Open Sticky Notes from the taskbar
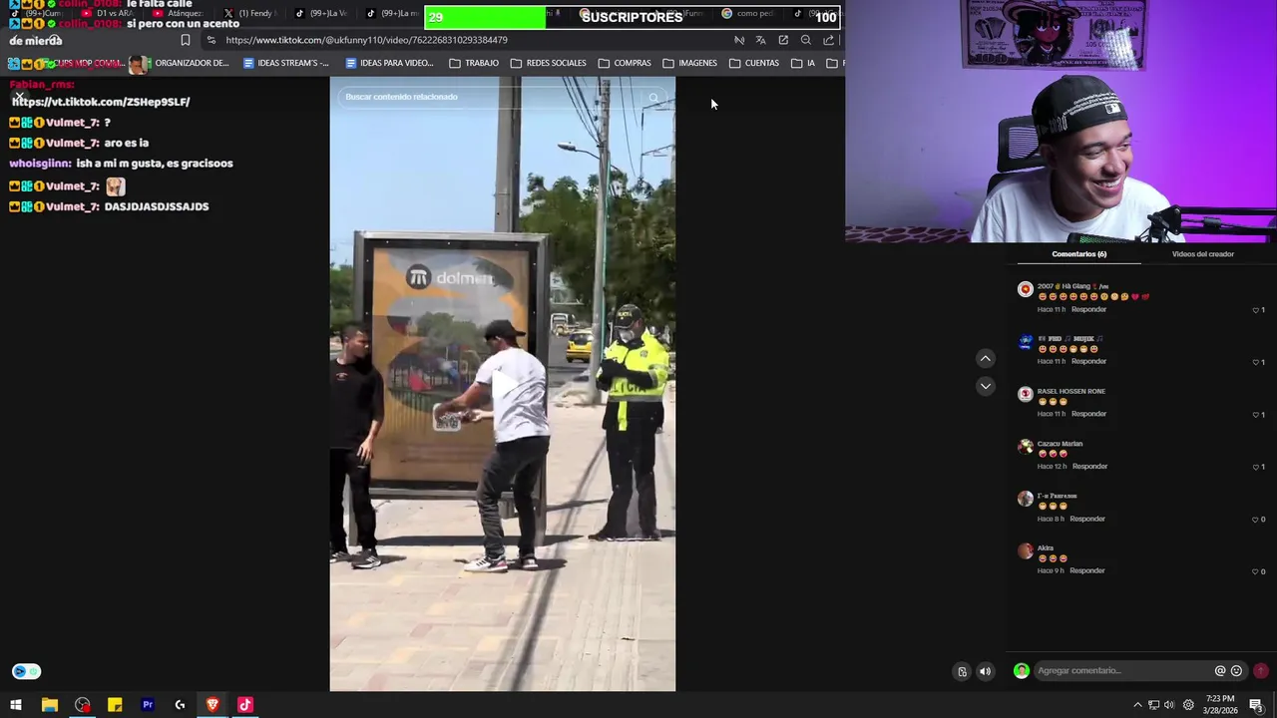This screenshot has width=1277, height=718. point(115,705)
